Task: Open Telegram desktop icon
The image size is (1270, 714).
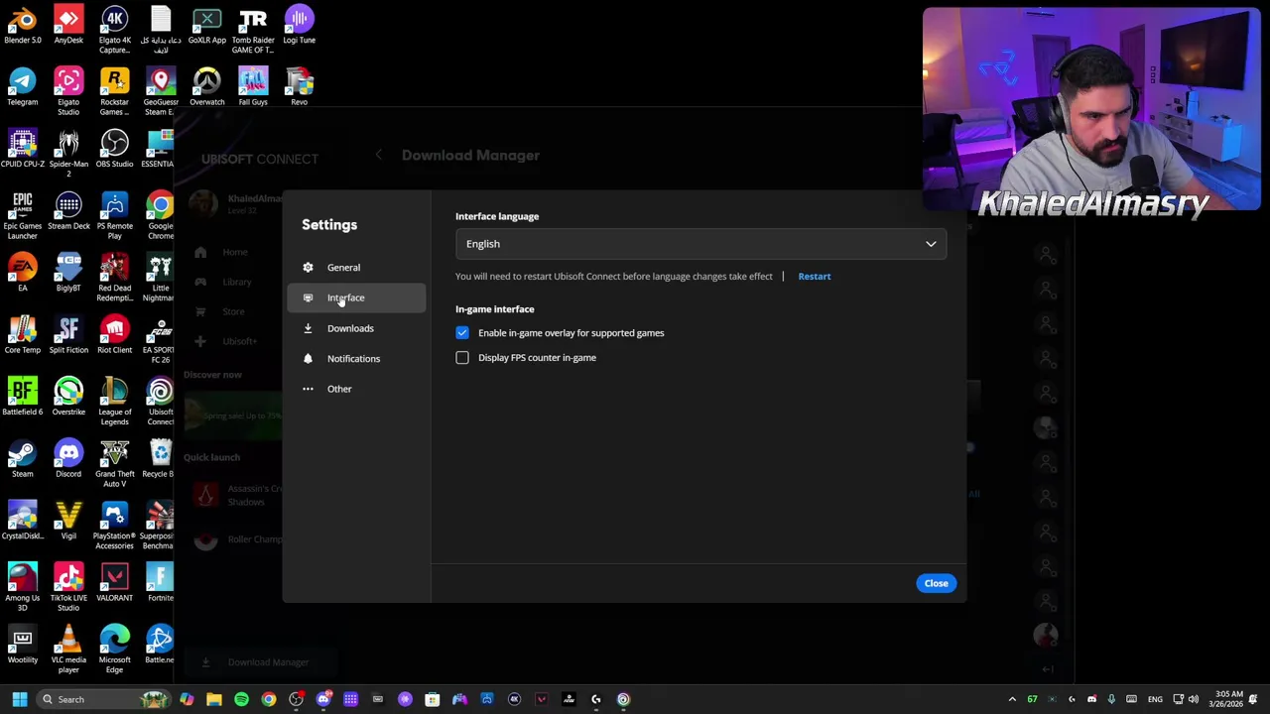Action: point(22,86)
